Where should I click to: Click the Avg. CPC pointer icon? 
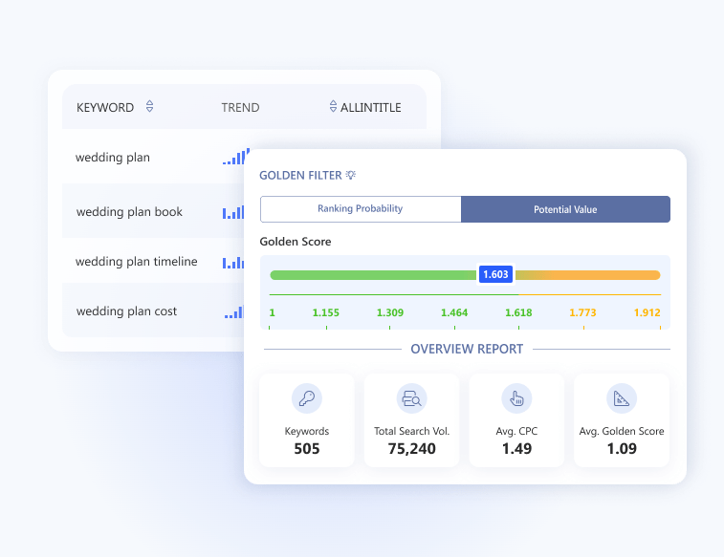516,398
